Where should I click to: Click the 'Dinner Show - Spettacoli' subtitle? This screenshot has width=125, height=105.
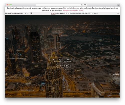click(x=62, y=62)
